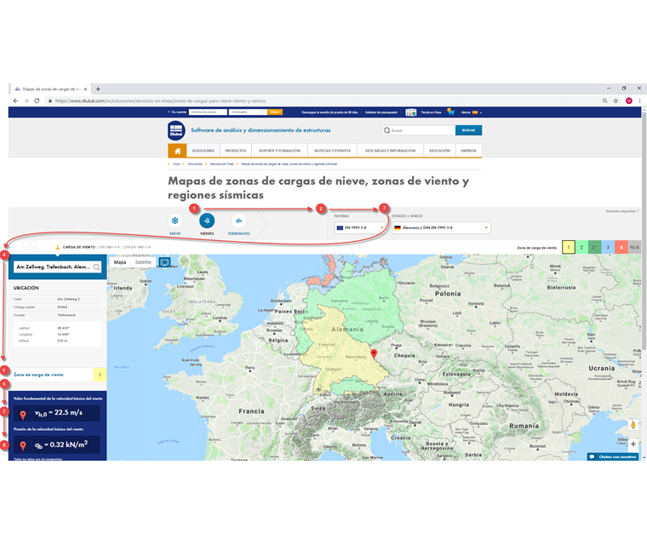The image size is (647, 545).
Task: Select yellow wind zone 1 swatch
Action: 569,247
